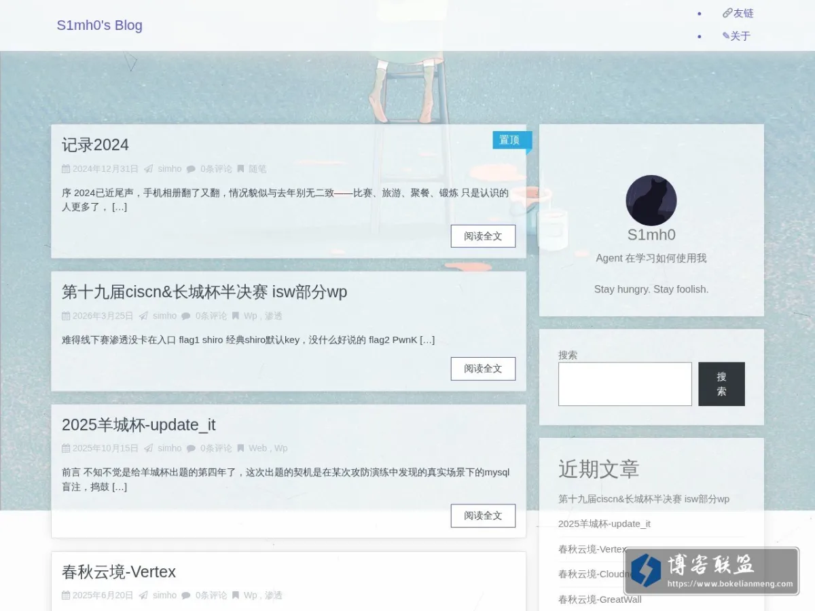Click profile name S1mh0 in sidebar
The width and height of the screenshot is (815, 611).
(651, 235)
